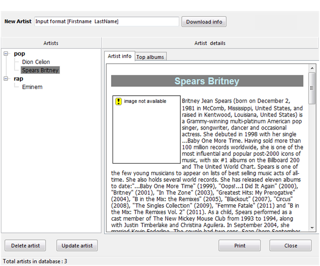Select the rap genre in tree
The height and width of the screenshot is (266, 320).
18,79
